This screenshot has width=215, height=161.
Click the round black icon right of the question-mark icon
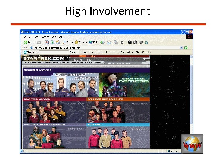click(135, 42)
